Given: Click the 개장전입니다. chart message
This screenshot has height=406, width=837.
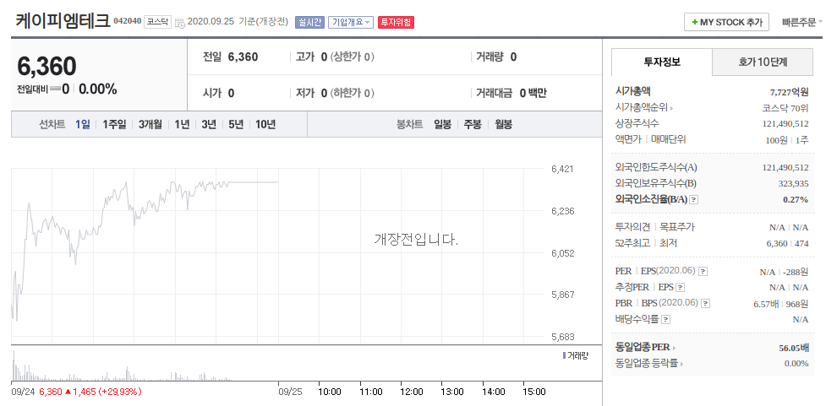Looking at the screenshot, I should tap(416, 239).
